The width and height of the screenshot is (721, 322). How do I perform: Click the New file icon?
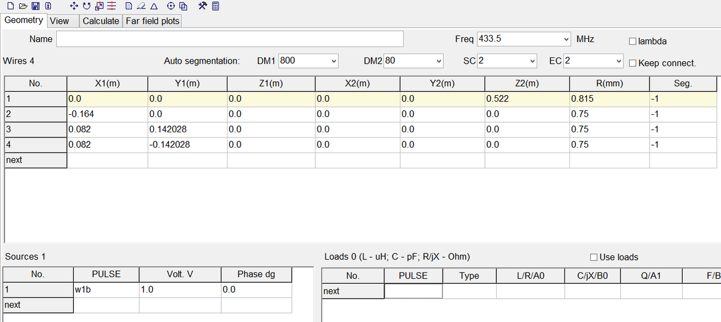pyautogui.click(x=10, y=6)
